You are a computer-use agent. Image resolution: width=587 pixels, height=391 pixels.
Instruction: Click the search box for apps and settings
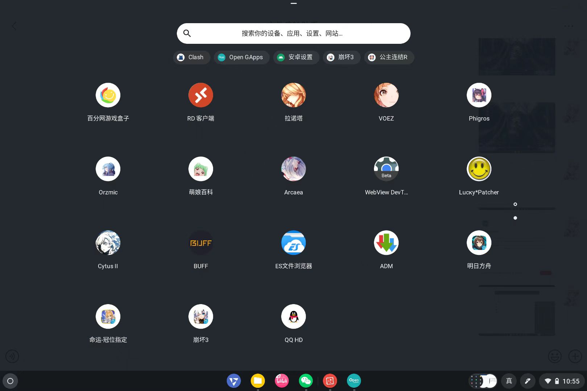[293, 33]
